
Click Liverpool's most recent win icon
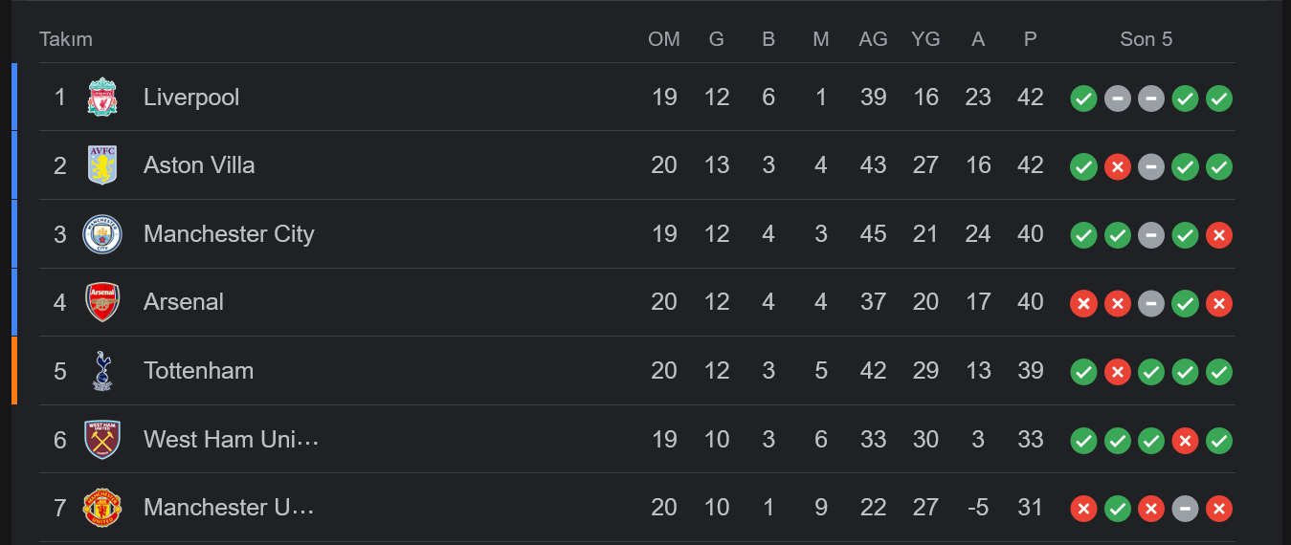[x=1218, y=98]
